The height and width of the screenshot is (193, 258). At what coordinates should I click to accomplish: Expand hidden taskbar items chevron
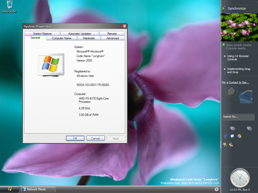click(216, 189)
